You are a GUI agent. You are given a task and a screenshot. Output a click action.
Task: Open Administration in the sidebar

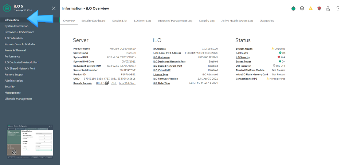(13, 80)
